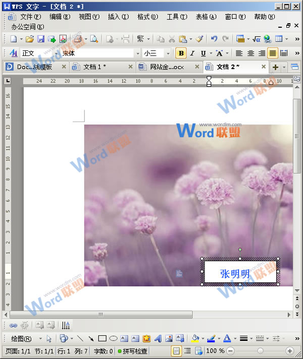Expand AutoShapes dropdown arrow
303x359 pixels.
click(x=72, y=338)
